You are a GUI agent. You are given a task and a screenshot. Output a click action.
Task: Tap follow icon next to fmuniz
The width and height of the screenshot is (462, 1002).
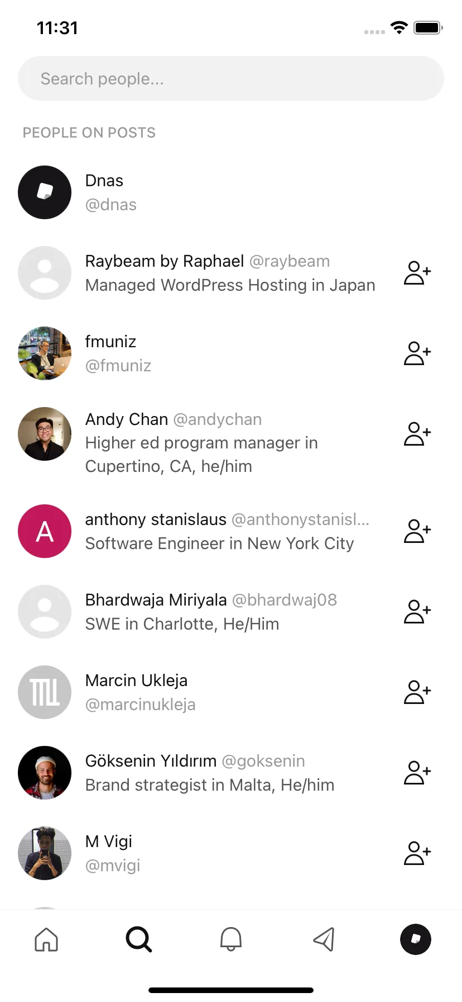417,353
